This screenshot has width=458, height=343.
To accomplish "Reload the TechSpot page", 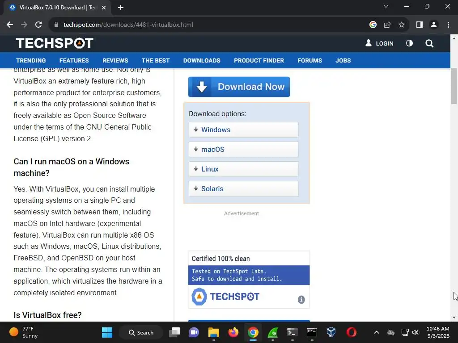I will click(x=38, y=25).
